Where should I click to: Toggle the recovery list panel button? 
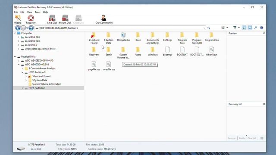tap(250, 28)
